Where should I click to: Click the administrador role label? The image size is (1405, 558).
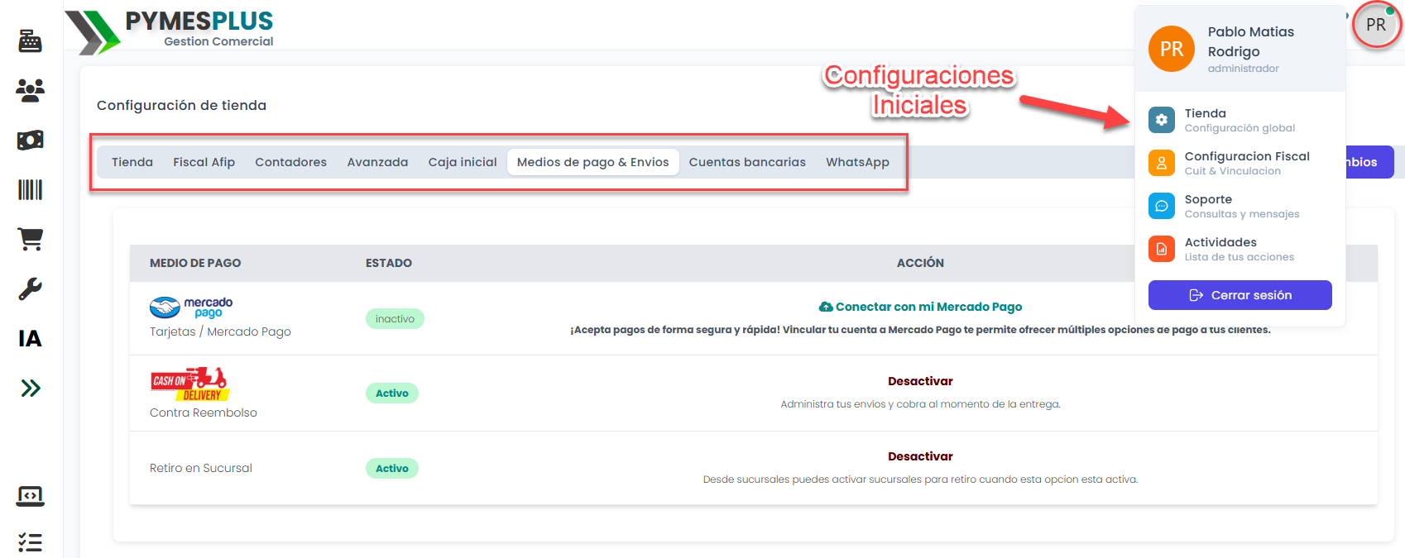click(x=1243, y=69)
